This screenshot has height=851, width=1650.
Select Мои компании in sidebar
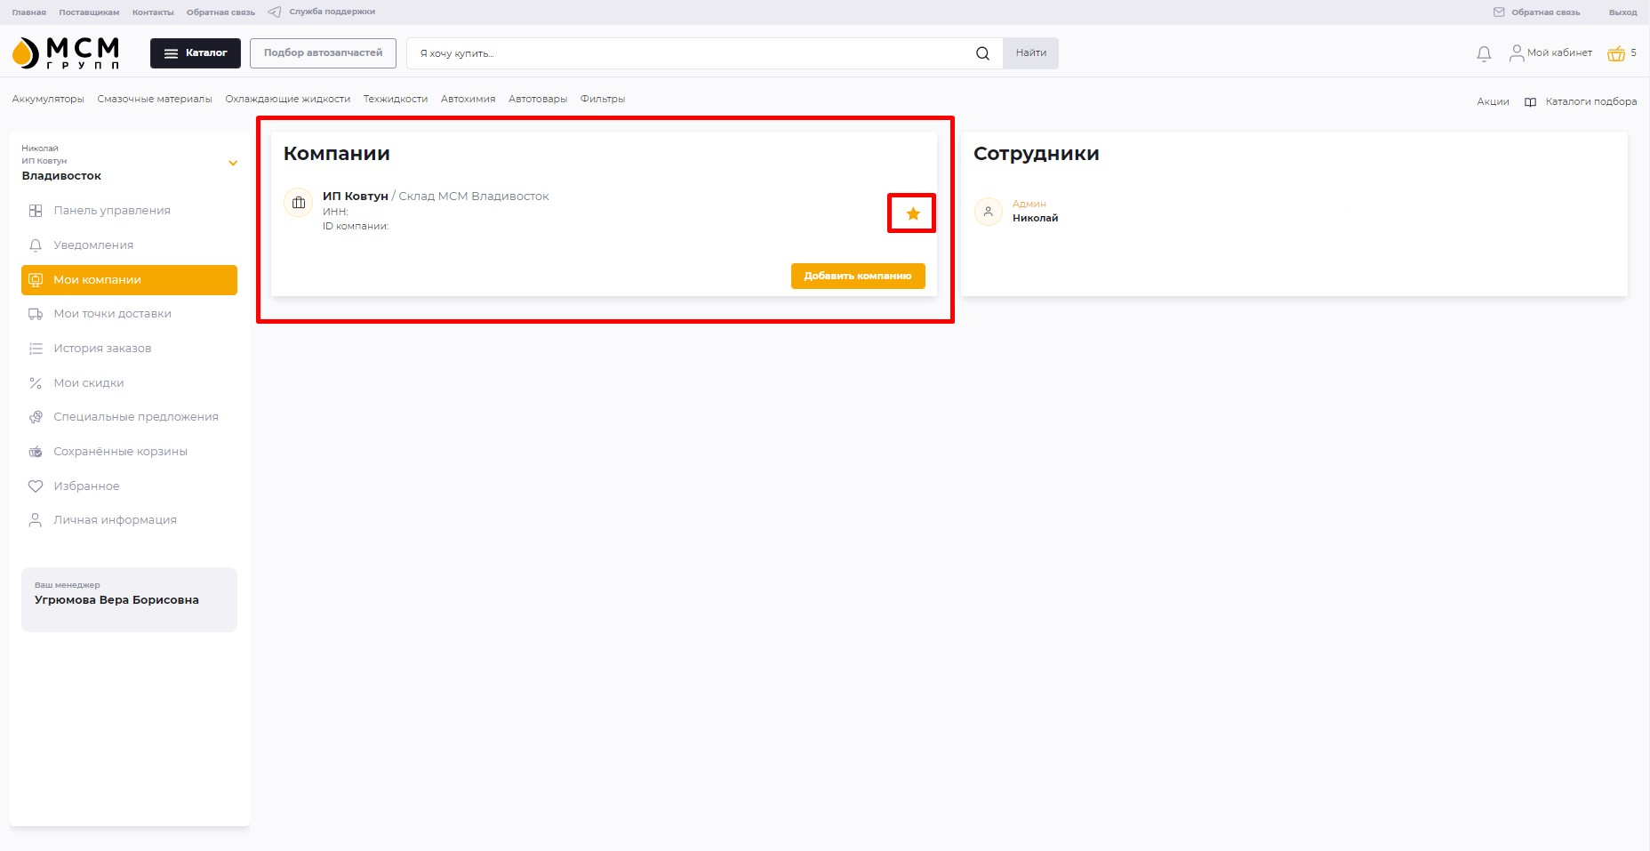click(129, 280)
